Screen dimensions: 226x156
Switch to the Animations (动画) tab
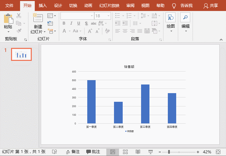point(88,6)
